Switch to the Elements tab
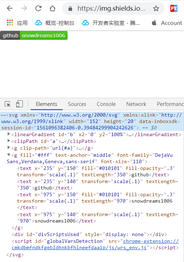Viewport: 184px width, 262px height. [x=47, y=104]
